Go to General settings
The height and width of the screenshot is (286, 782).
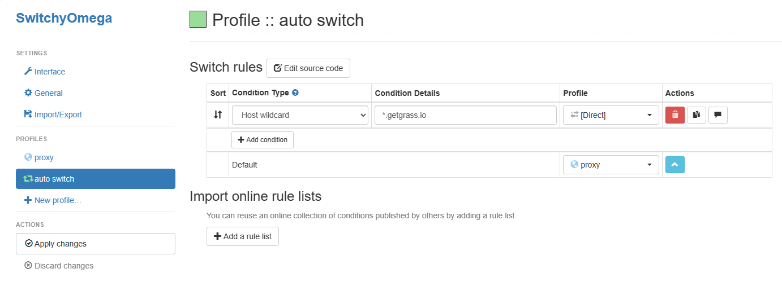48,93
